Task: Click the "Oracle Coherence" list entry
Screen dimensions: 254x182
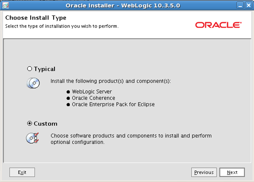Action: (x=94, y=98)
